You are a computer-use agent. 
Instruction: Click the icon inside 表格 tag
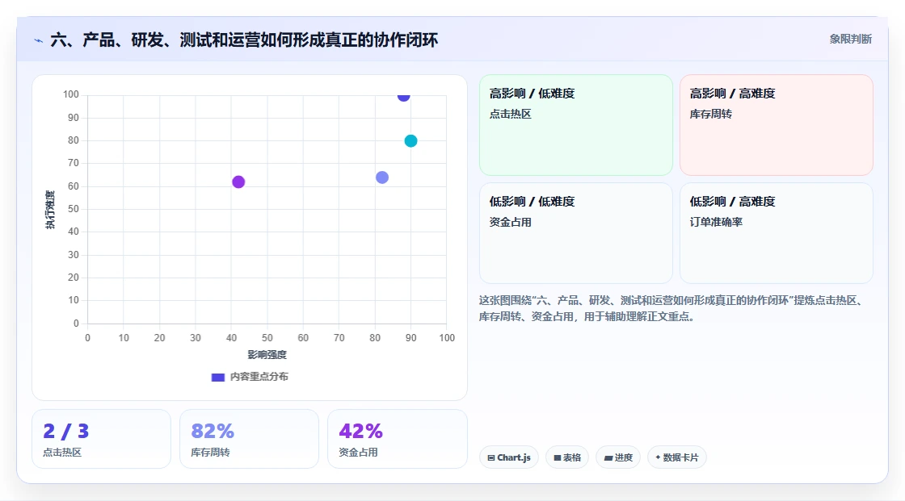click(x=558, y=457)
